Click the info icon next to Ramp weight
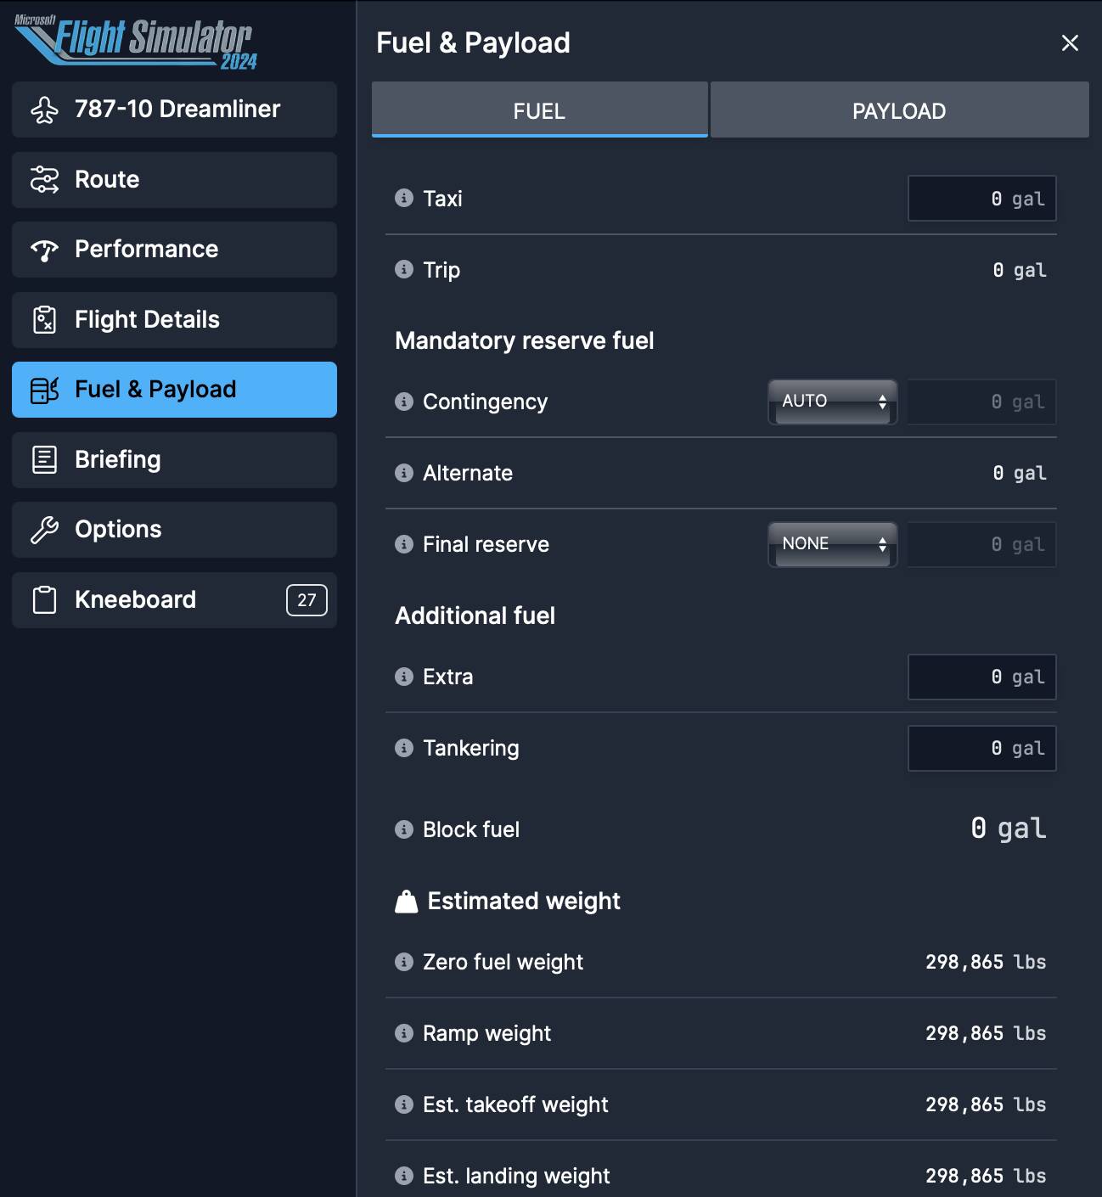Screen dimensions: 1102x1197 coord(404,1032)
